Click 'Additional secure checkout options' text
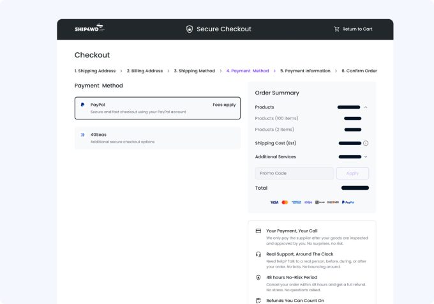The height and width of the screenshot is (304, 434). [123, 142]
